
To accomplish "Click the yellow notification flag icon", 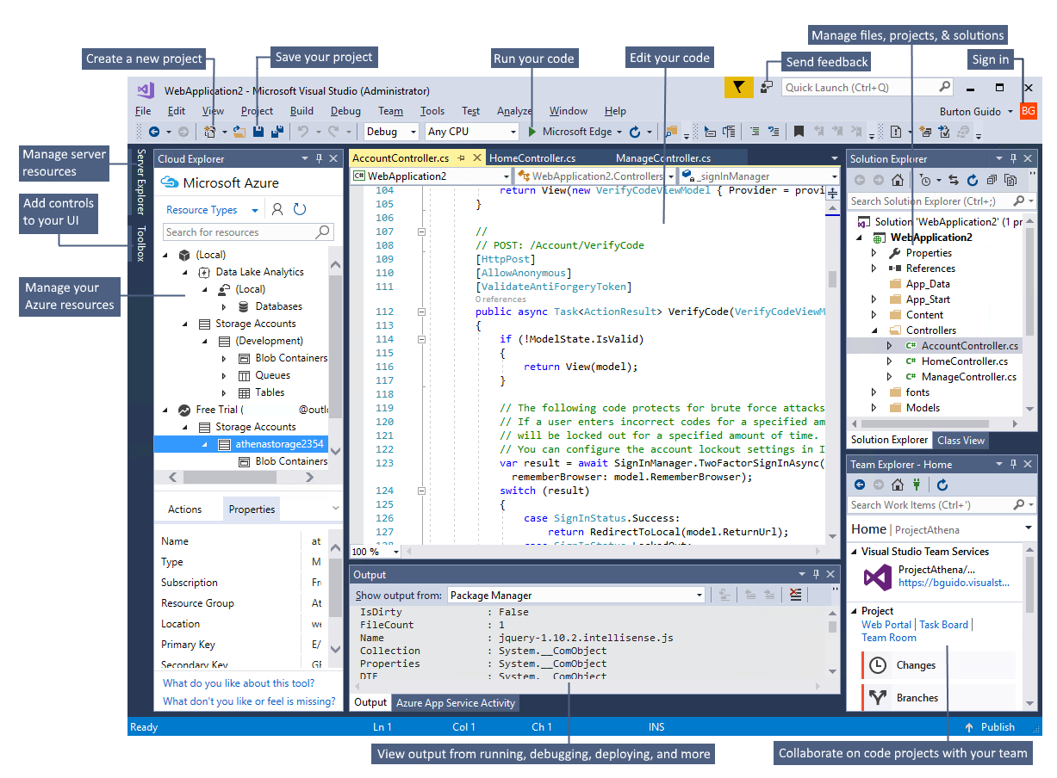I will point(739,87).
